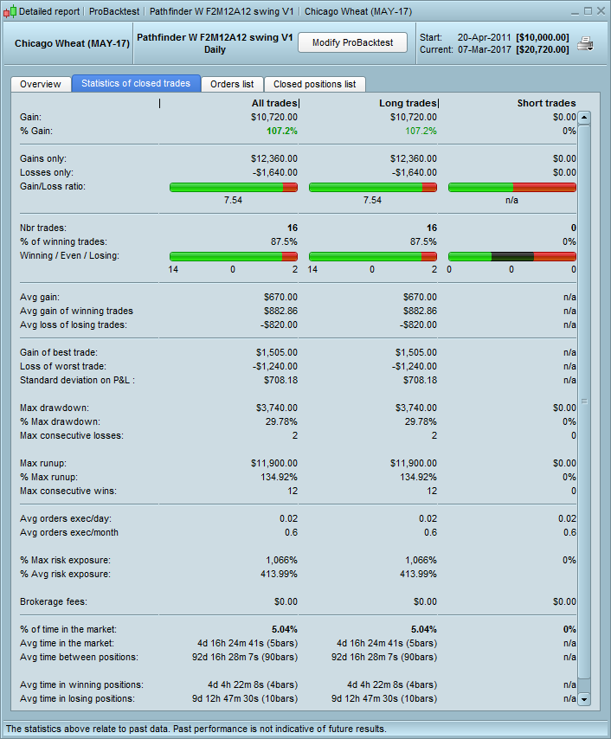The height and width of the screenshot is (739, 611).
Task: Click the past performance disclaimer in status bar
Action: coord(196,729)
